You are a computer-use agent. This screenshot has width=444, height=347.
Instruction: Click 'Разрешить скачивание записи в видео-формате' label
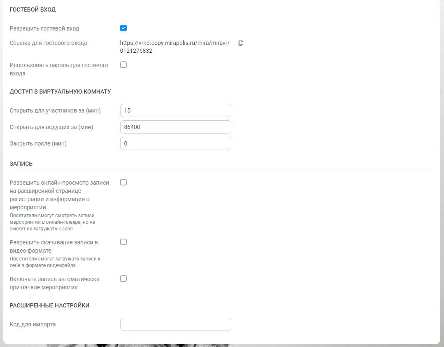coord(54,246)
